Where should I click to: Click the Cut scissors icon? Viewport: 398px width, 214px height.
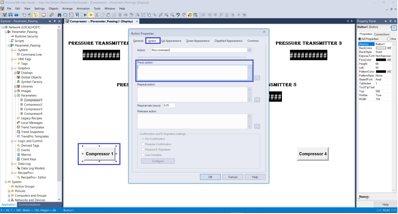(97, 15)
